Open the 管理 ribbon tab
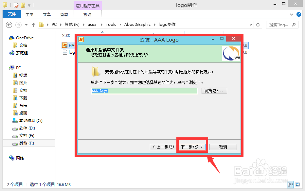 point(87,15)
